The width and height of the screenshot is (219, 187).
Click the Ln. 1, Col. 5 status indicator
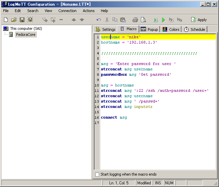tap(119, 183)
